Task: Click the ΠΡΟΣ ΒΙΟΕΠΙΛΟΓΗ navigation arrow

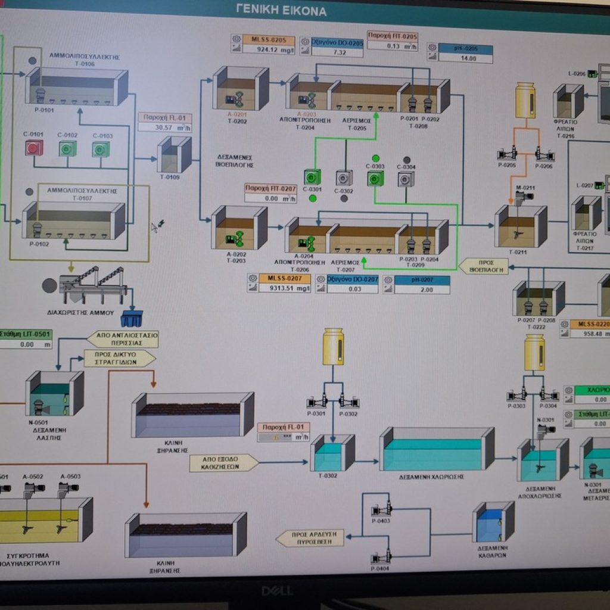Action: click(483, 266)
